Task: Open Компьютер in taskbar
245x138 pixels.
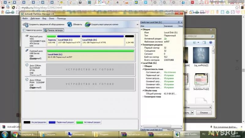Action: 78,134
